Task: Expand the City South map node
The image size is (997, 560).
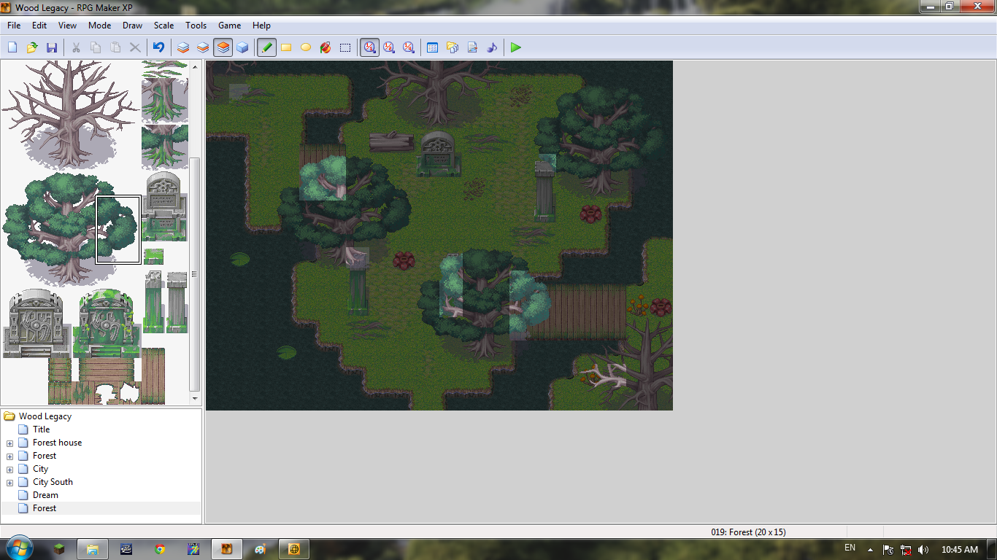Action: pyautogui.click(x=9, y=482)
